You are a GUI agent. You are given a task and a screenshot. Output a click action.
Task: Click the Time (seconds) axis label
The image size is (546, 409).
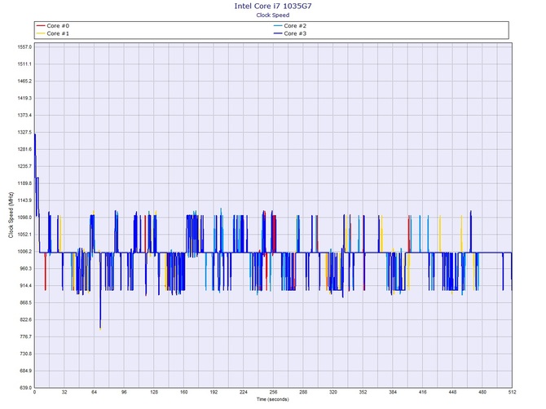273,399
